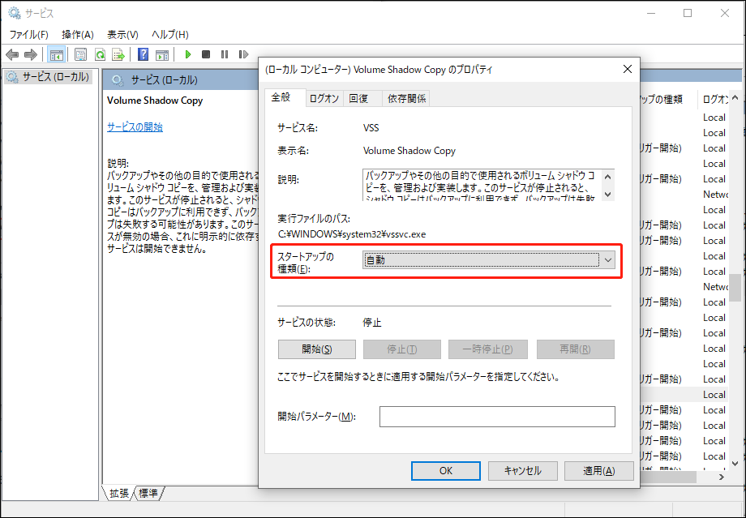Switch to the ログオン tab
Screen dimensions: 746x518
pyautogui.click(x=324, y=98)
